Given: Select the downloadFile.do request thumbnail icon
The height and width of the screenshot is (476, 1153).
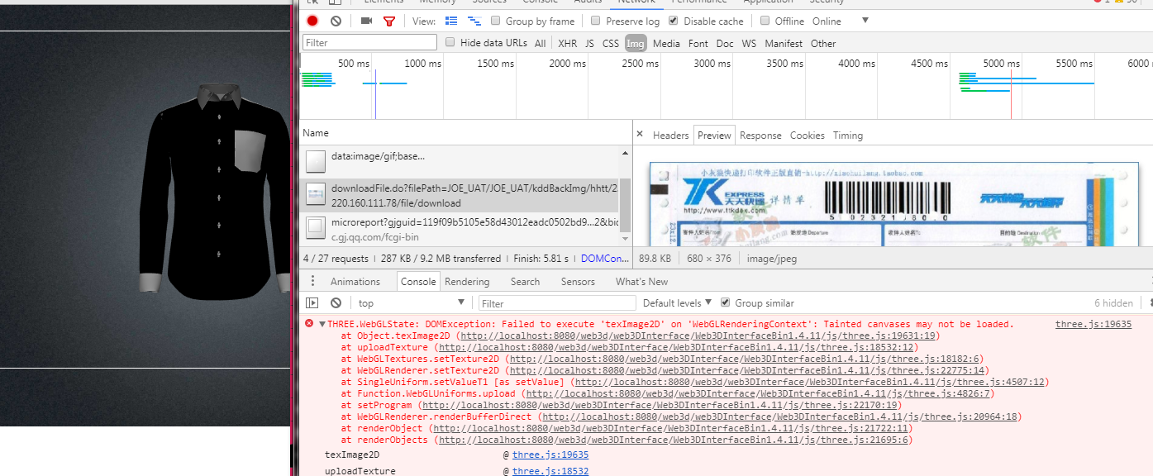Looking at the screenshot, I should pos(315,195).
